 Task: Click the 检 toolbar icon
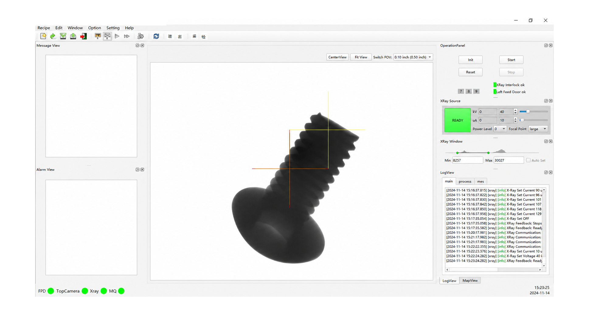pos(203,36)
